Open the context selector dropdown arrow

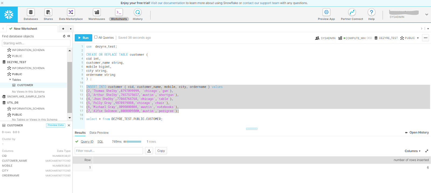(418, 38)
